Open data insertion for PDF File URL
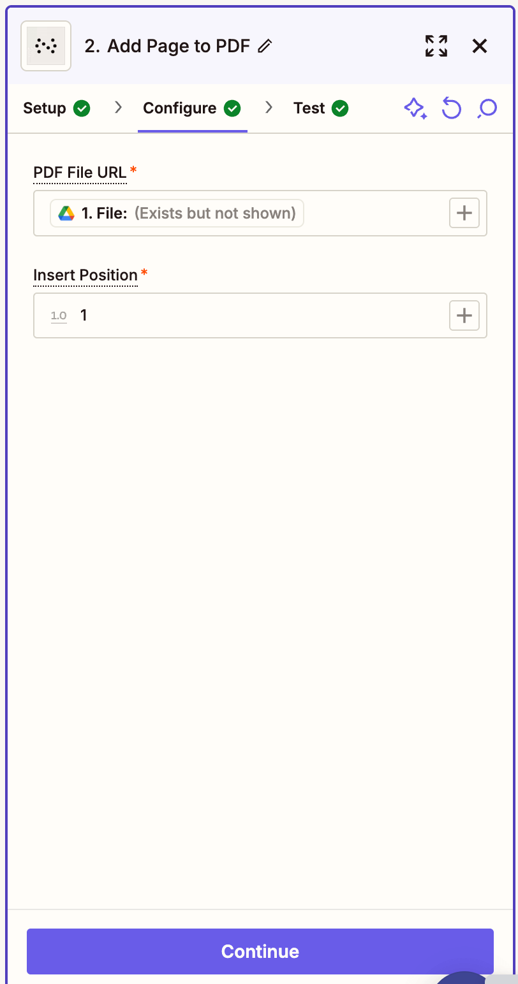 point(464,213)
